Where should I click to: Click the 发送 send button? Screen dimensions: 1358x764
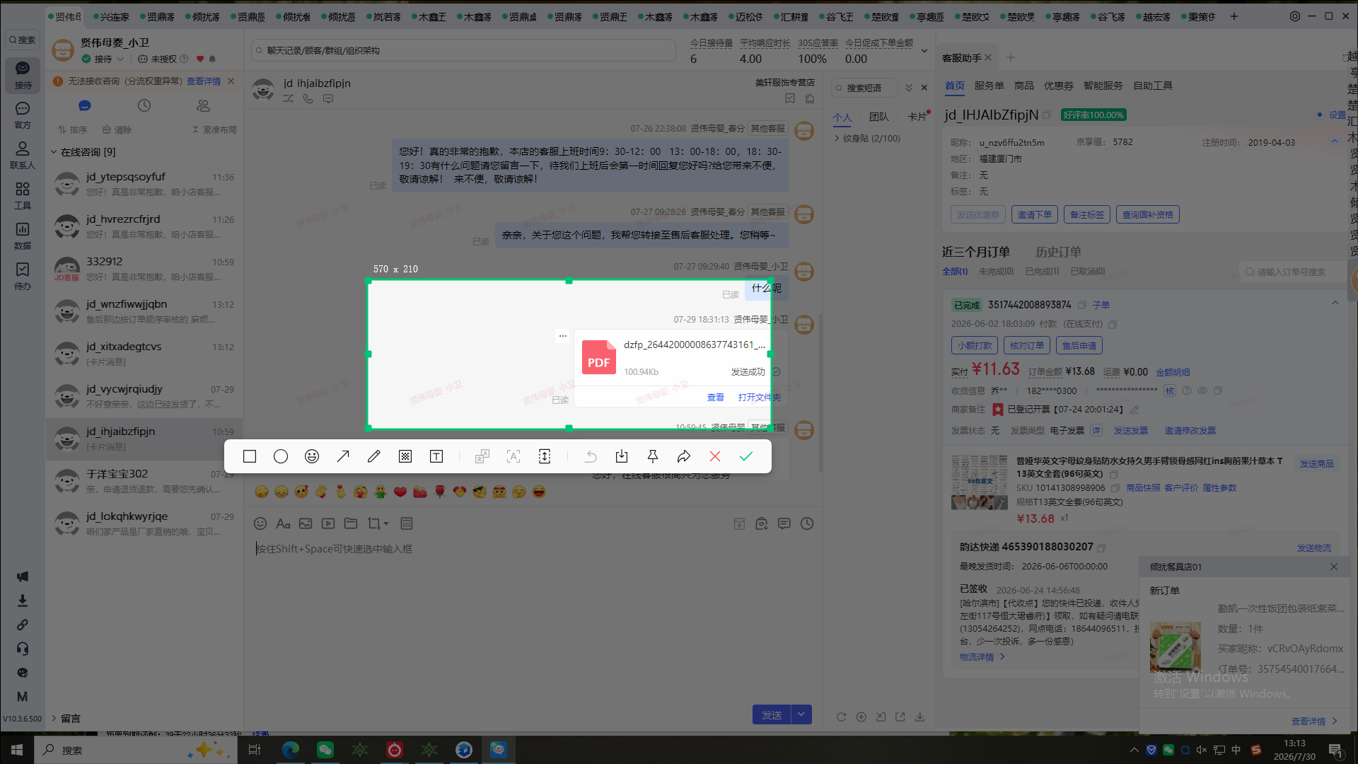(772, 714)
